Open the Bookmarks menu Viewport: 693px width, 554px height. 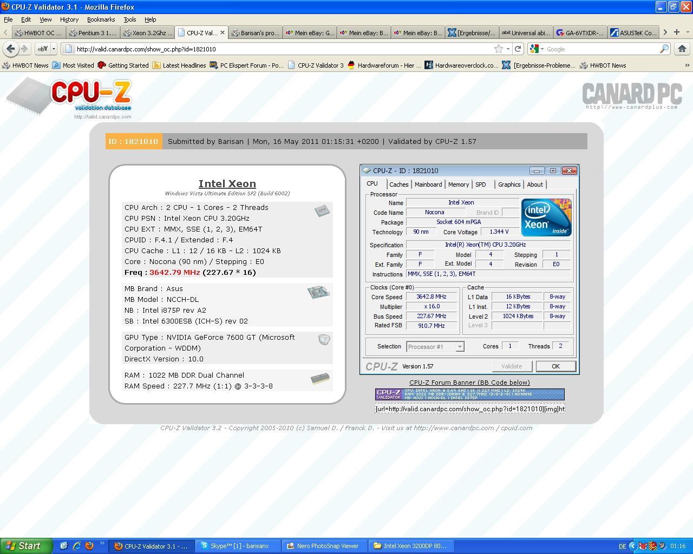click(101, 19)
